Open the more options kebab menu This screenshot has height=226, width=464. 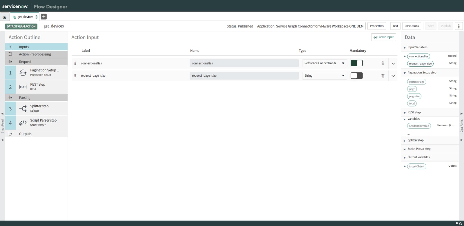click(459, 26)
